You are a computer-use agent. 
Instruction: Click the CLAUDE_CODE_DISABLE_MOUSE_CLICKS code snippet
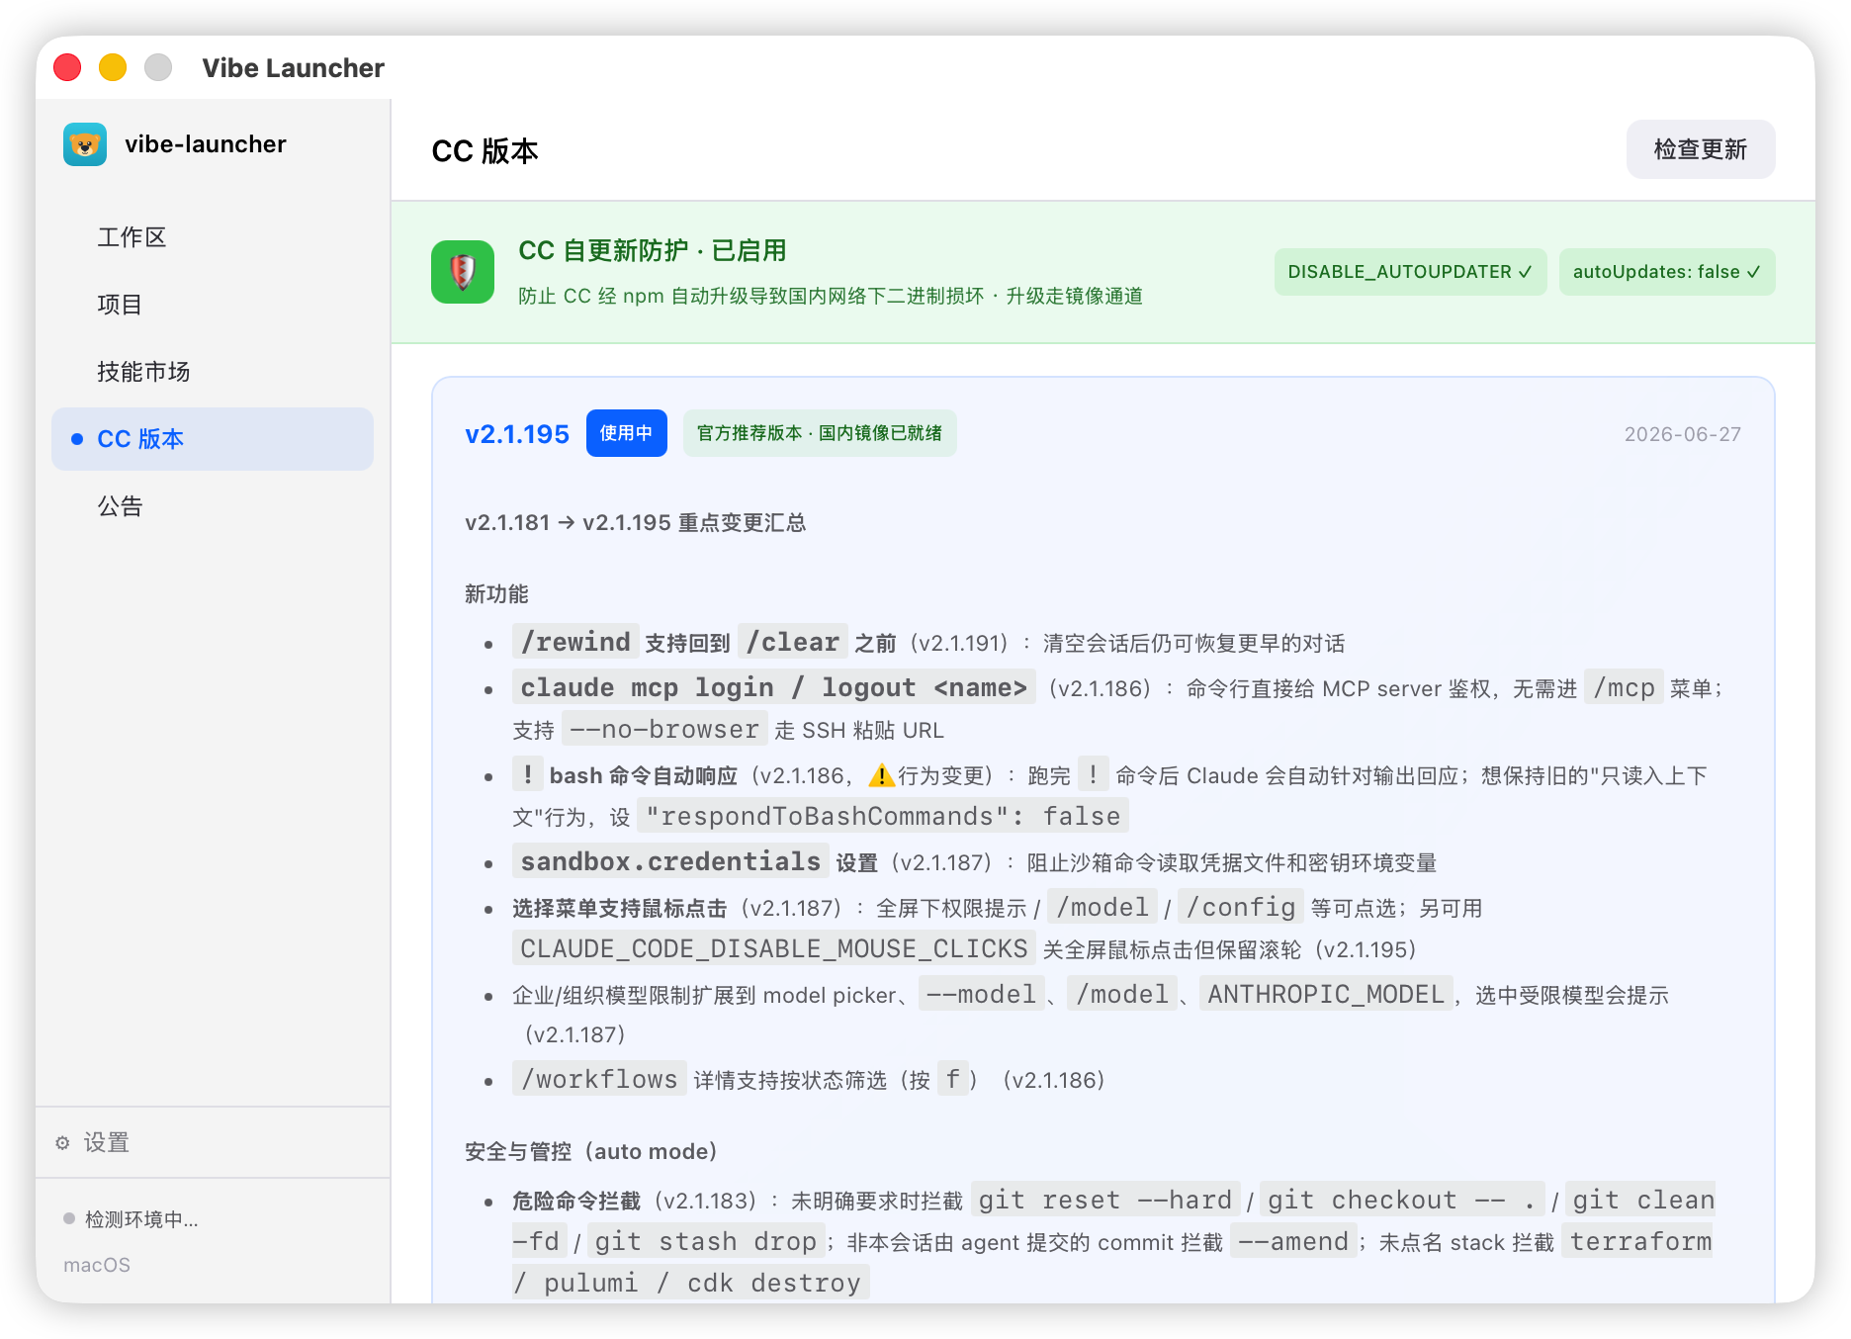pyautogui.click(x=774, y=948)
